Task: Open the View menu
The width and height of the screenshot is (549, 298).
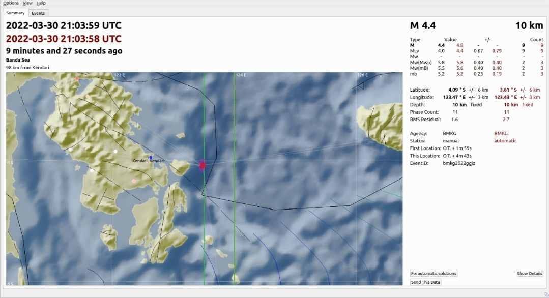Action: 27,3
